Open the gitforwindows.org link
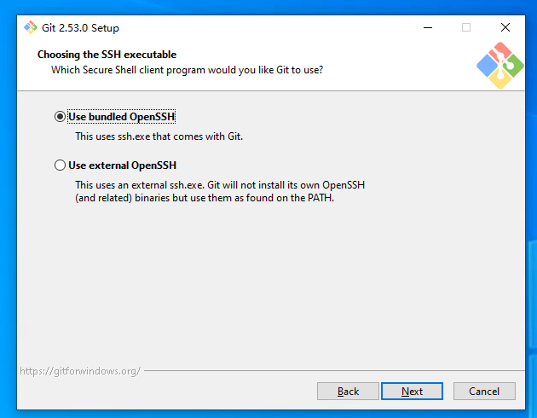Viewport: 537px width, 418px height. tap(79, 371)
